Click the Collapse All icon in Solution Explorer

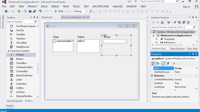point(184,22)
